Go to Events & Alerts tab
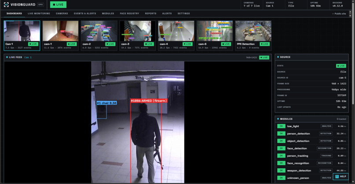 85,14
